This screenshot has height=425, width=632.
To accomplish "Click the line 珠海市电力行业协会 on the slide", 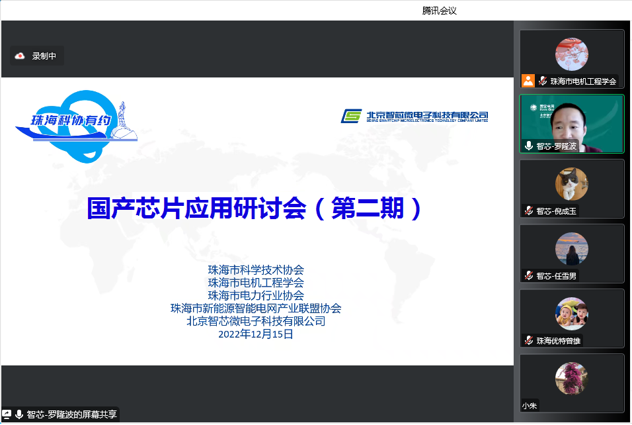I will [x=256, y=295].
